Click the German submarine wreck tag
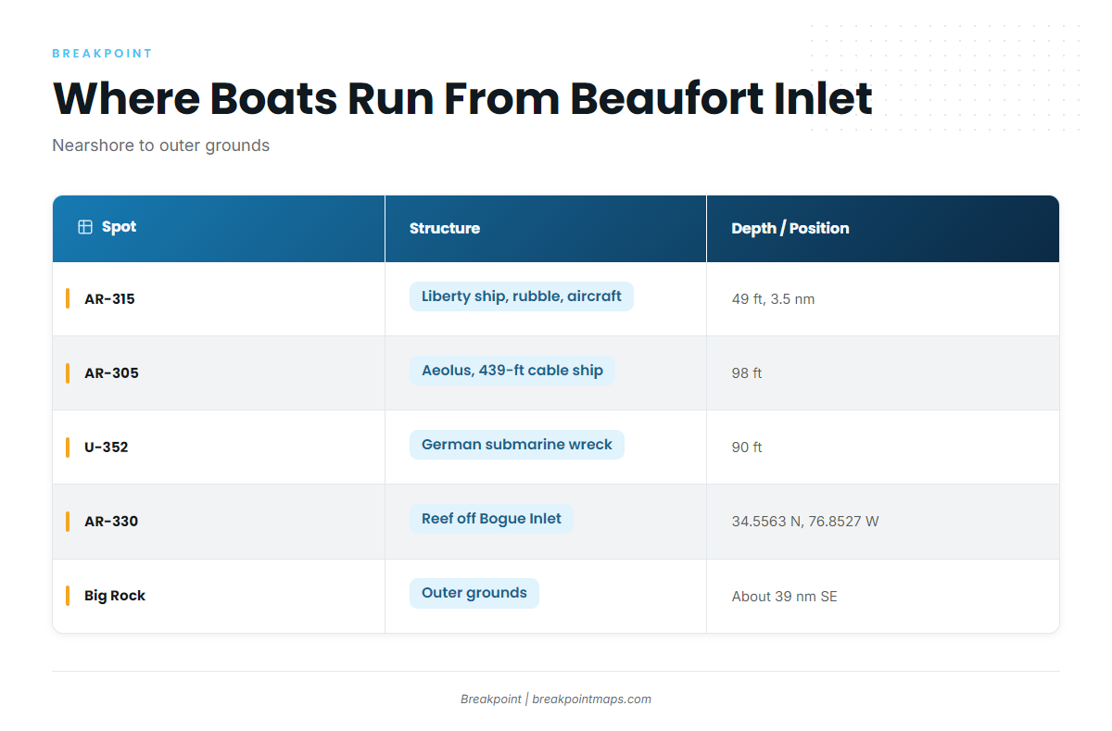 517,445
